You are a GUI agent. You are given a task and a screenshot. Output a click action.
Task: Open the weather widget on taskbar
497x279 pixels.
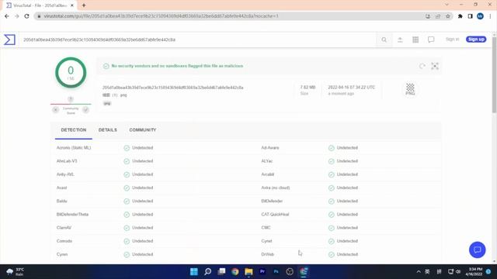pyautogui.click(x=16, y=272)
